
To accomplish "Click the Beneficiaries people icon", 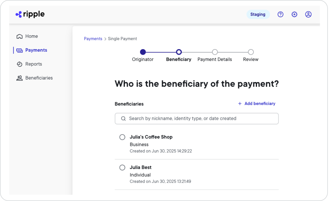I will pos(19,78).
